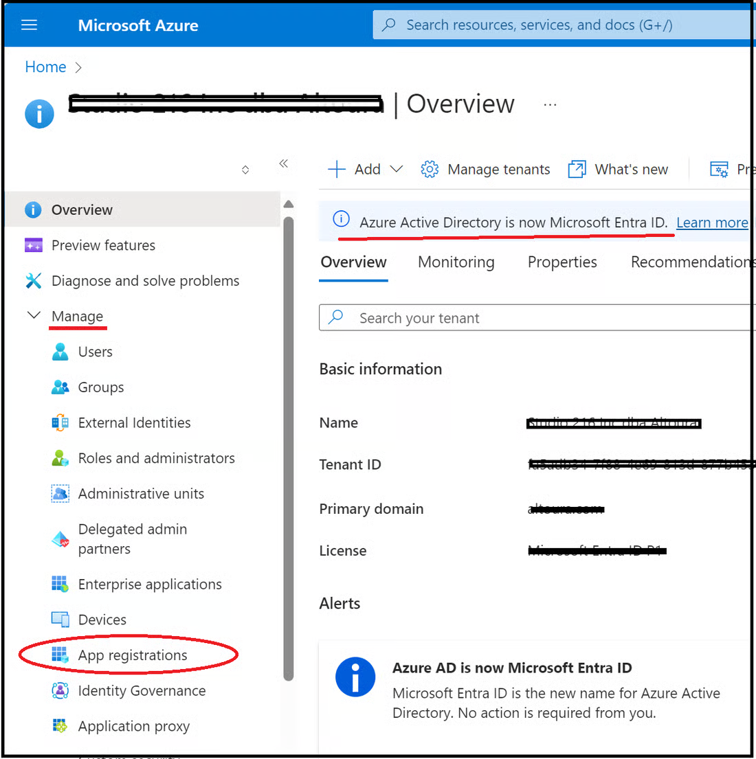Open Roles and administrators
Viewport: 756px width, 759px height.
tap(157, 458)
